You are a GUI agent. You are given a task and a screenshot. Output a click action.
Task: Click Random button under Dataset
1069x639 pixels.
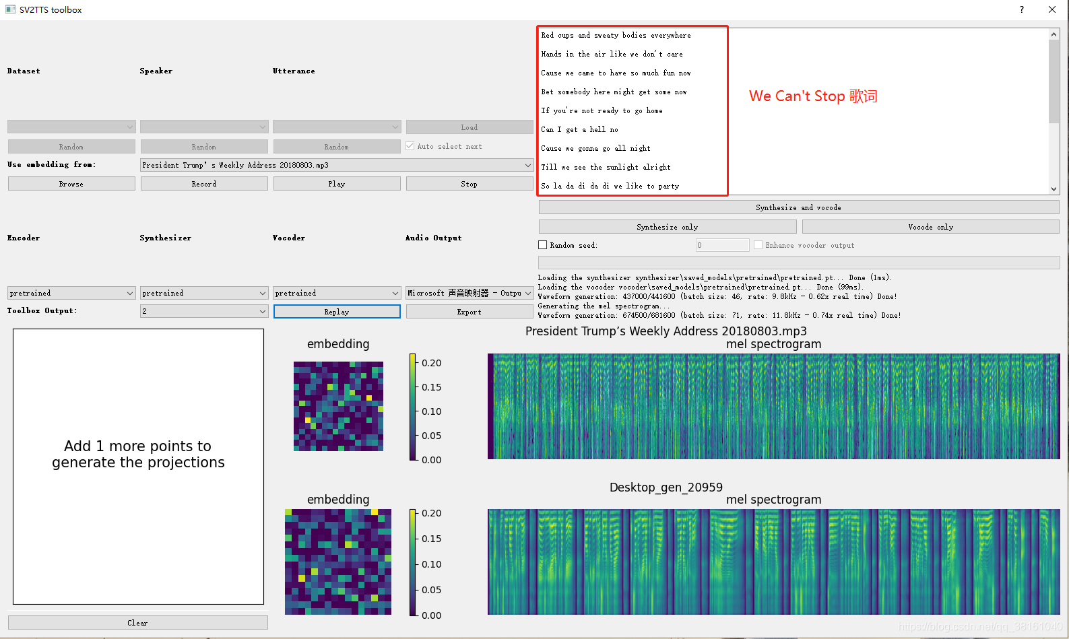click(x=71, y=147)
